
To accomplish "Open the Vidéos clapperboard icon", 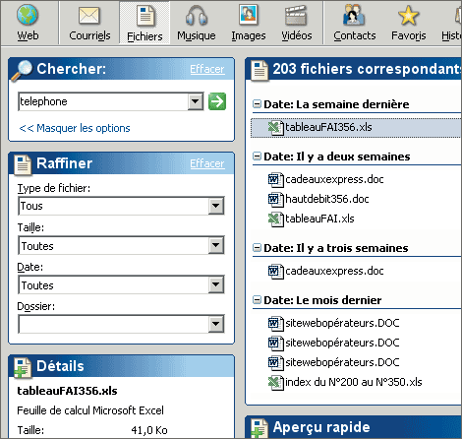I will [x=296, y=16].
